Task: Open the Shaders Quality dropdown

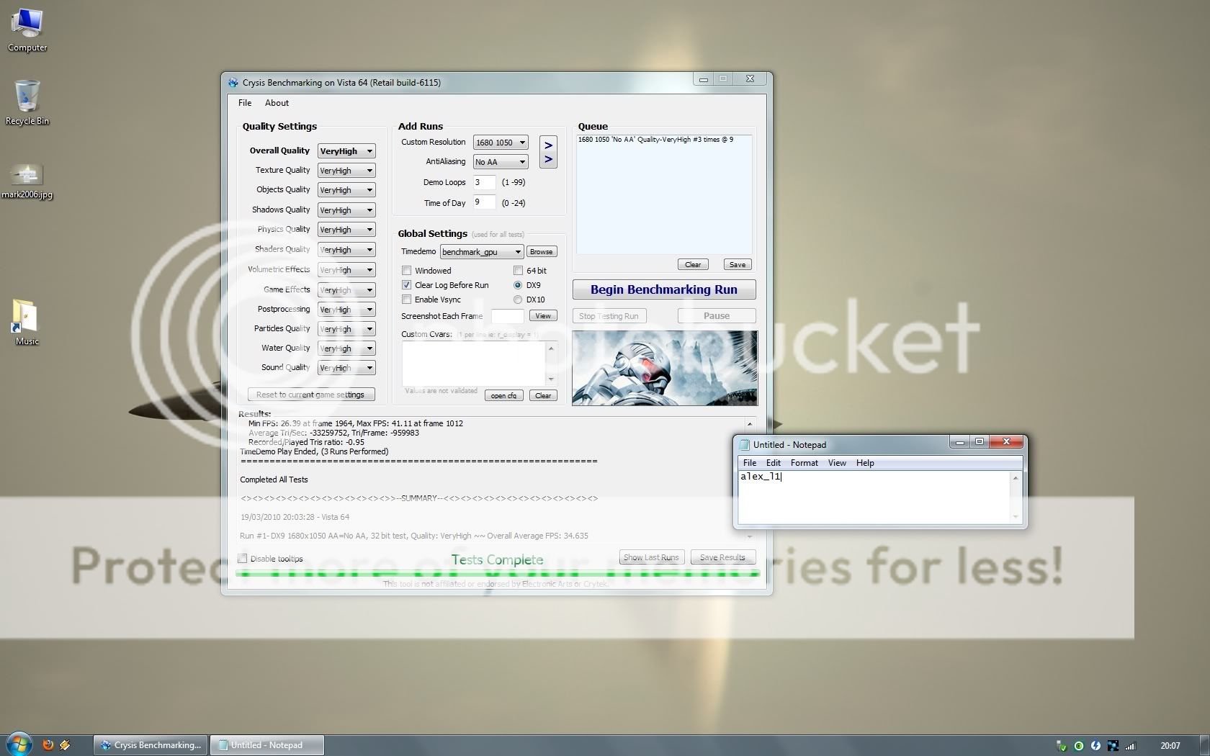Action: click(346, 250)
